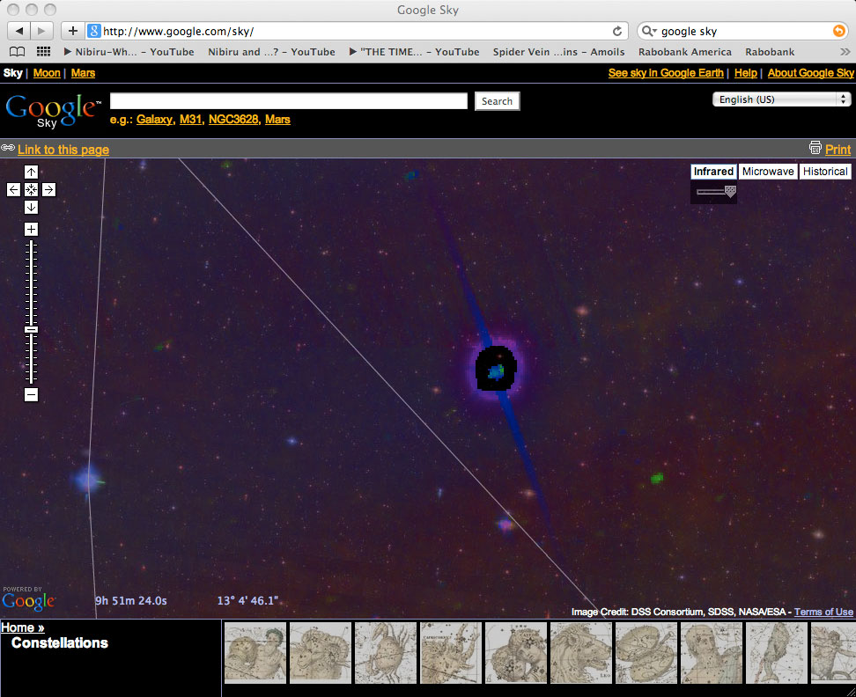Pan the sky map down

point(31,207)
